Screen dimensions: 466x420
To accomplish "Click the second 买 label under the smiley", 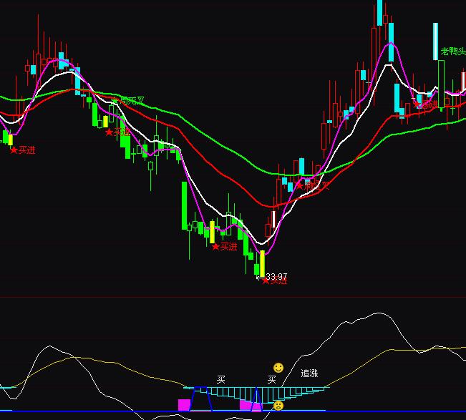I will click(272, 379).
